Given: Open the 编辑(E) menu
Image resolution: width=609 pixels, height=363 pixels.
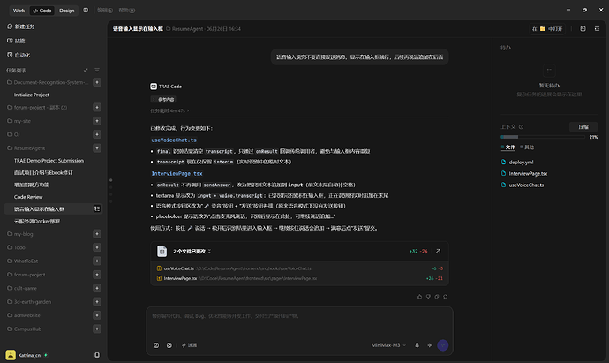Looking at the screenshot, I should tap(105, 10).
